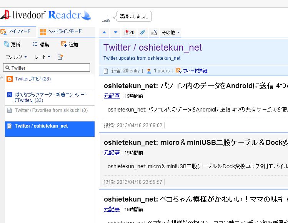This screenshot has width=288, height=223.
Task: Click the paperclip clip icon in toolbar
Action: click(143, 33)
